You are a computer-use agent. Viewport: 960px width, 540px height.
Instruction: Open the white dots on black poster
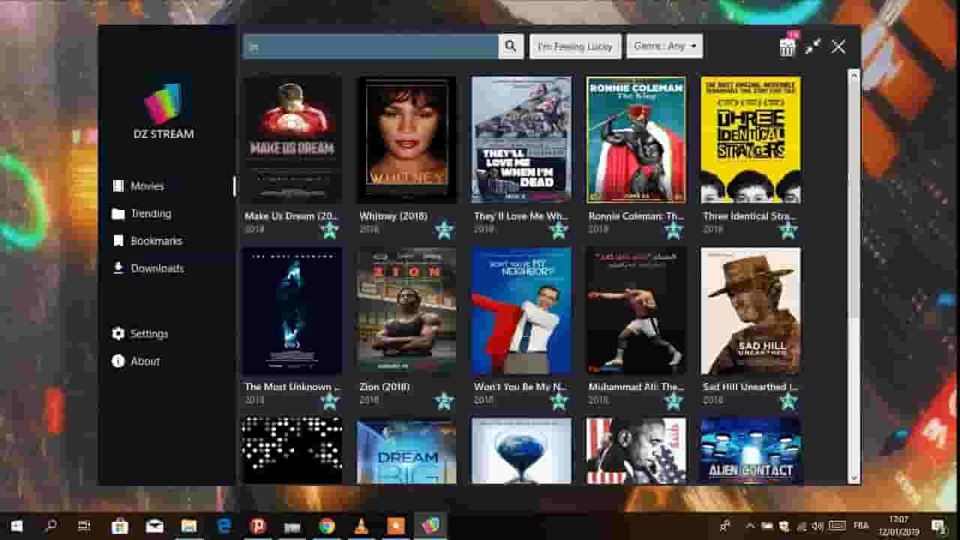click(x=292, y=451)
